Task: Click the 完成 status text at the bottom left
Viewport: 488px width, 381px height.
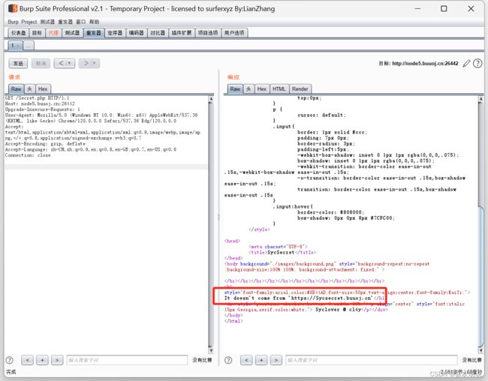Action: (11, 372)
